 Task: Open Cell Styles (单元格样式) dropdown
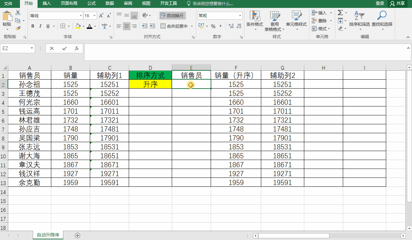click(296, 21)
